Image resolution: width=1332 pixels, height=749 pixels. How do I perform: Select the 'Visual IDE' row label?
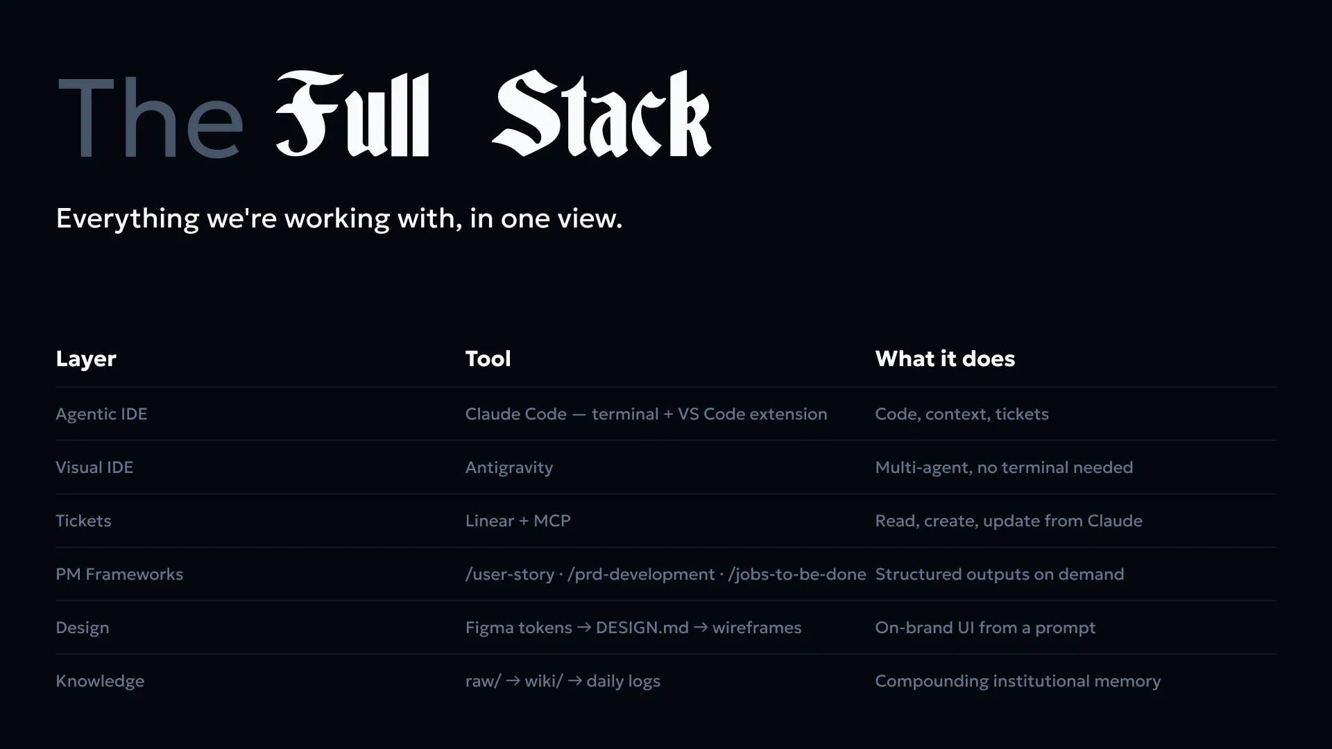(x=94, y=467)
